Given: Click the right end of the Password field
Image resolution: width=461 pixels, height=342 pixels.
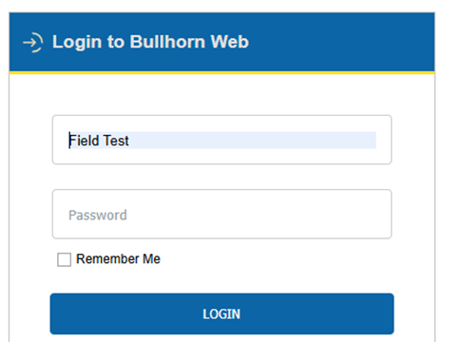Looking at the screenshot, I should point(382,214).
